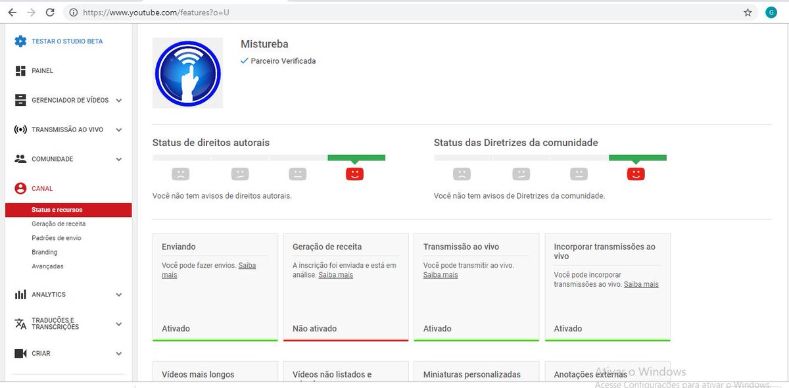Expand the Traduções e Transcrições chevron
This screenshot has height=388, width=789.
coord(119,324)
